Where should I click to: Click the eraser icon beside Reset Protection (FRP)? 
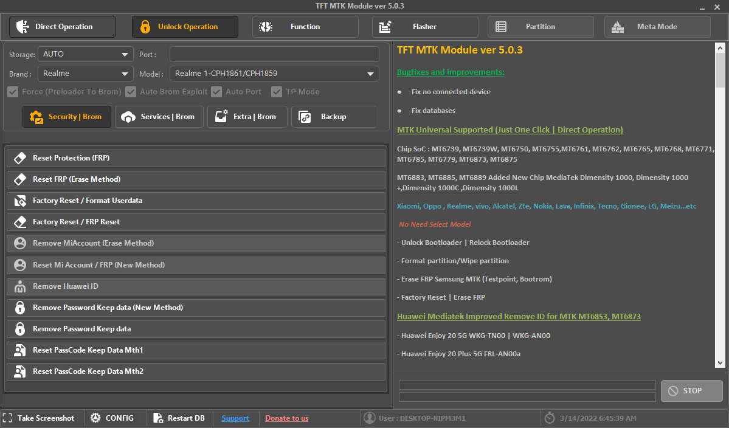[x=20, y=158]
